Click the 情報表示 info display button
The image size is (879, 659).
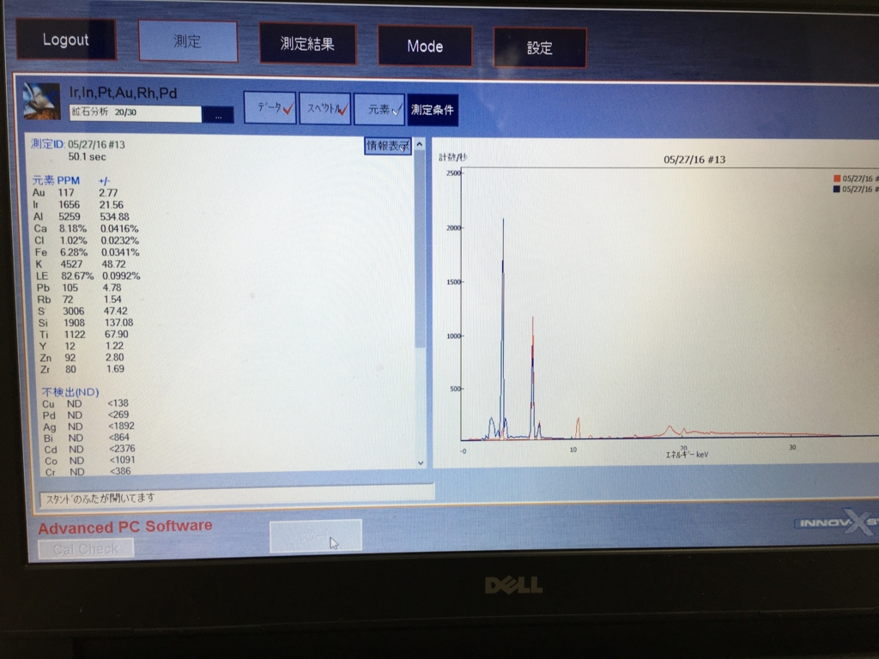click(387, 146)
